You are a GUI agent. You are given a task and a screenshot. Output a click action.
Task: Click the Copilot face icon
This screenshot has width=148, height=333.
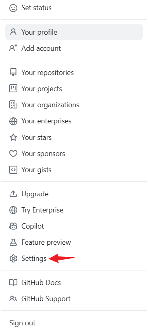[x=13, y=226]
